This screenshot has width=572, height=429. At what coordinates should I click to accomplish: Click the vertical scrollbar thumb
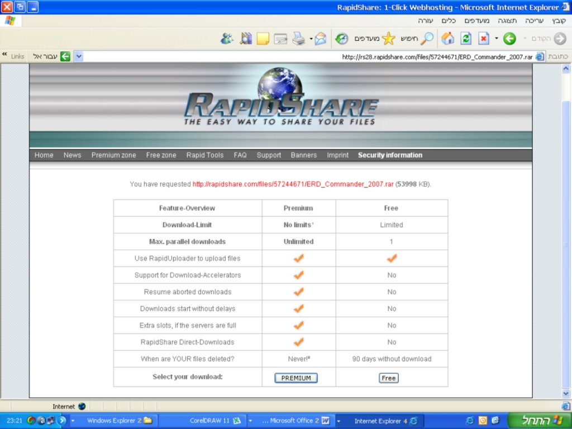(x=566, y=245)
